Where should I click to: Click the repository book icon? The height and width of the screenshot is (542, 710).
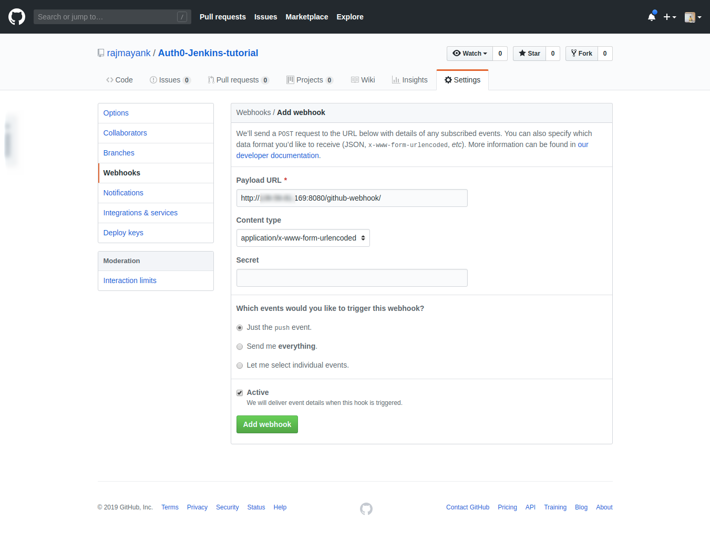[101, 53]
